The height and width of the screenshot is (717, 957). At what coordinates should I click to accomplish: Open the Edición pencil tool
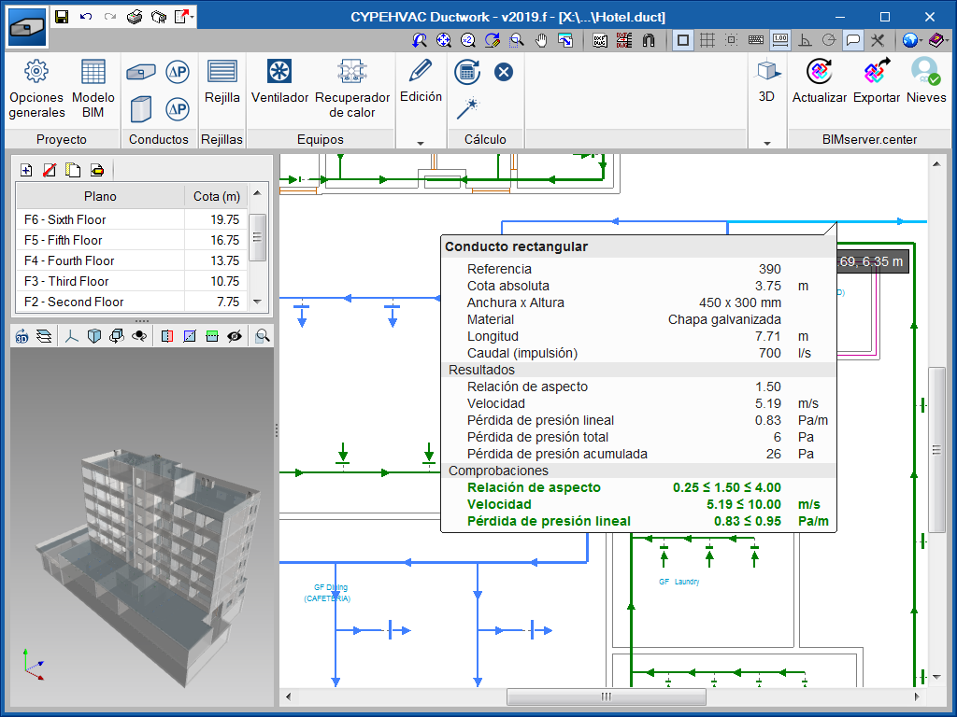[x=421, y=81]
